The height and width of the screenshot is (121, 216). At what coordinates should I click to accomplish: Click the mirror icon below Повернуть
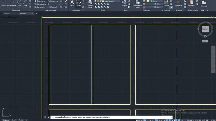click(49, 4)
